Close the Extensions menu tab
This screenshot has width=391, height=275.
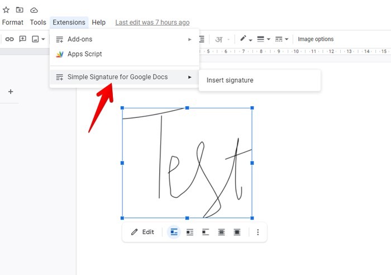tap(69, 22)
